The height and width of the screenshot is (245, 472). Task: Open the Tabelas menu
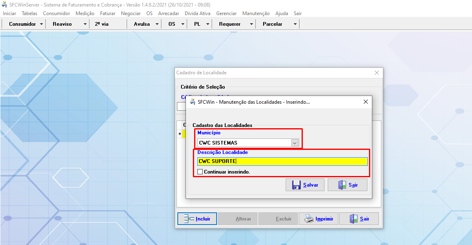[29, 13]
